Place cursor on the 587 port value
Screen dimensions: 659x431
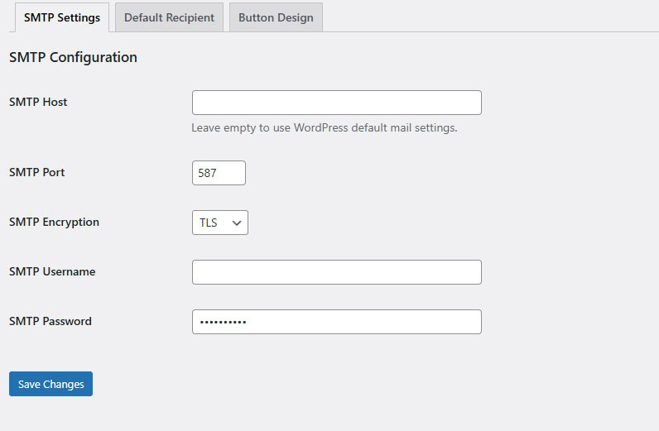[207, 173]
